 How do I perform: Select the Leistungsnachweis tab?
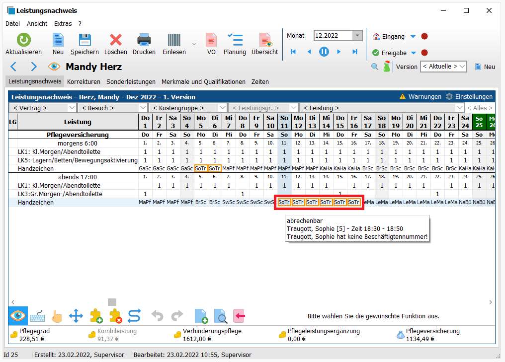click(x=35, y=81)
